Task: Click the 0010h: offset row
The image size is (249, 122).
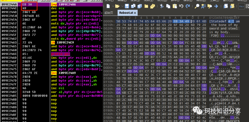Action: click(x=109, y=25)
